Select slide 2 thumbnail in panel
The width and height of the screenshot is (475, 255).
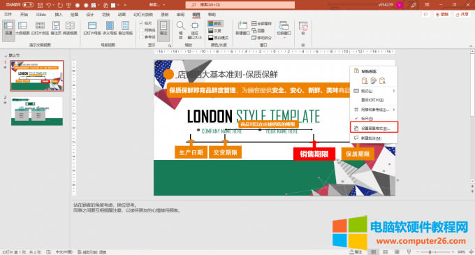point(37,111)
